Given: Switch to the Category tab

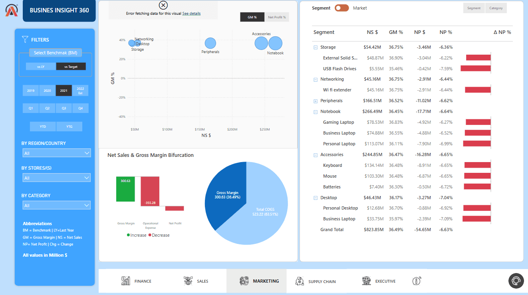Looking at the screenshot, I should click(x=496, y=8).
